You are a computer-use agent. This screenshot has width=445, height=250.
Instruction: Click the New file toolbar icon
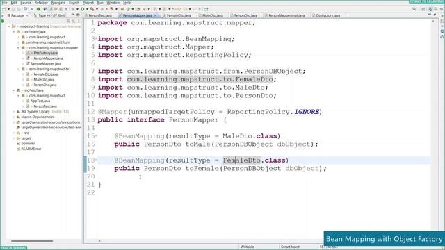(x=4, y=9)
